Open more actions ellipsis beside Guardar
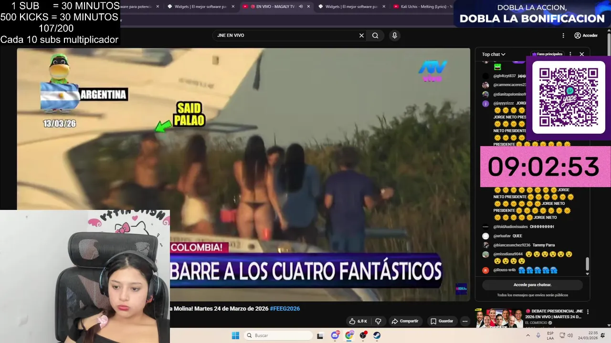This screenshot has height=343, width=611. 465,321
